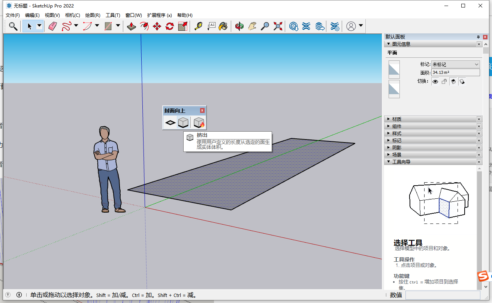Select the Move tool
Screen dimensions: 492x303
[157, 26]
